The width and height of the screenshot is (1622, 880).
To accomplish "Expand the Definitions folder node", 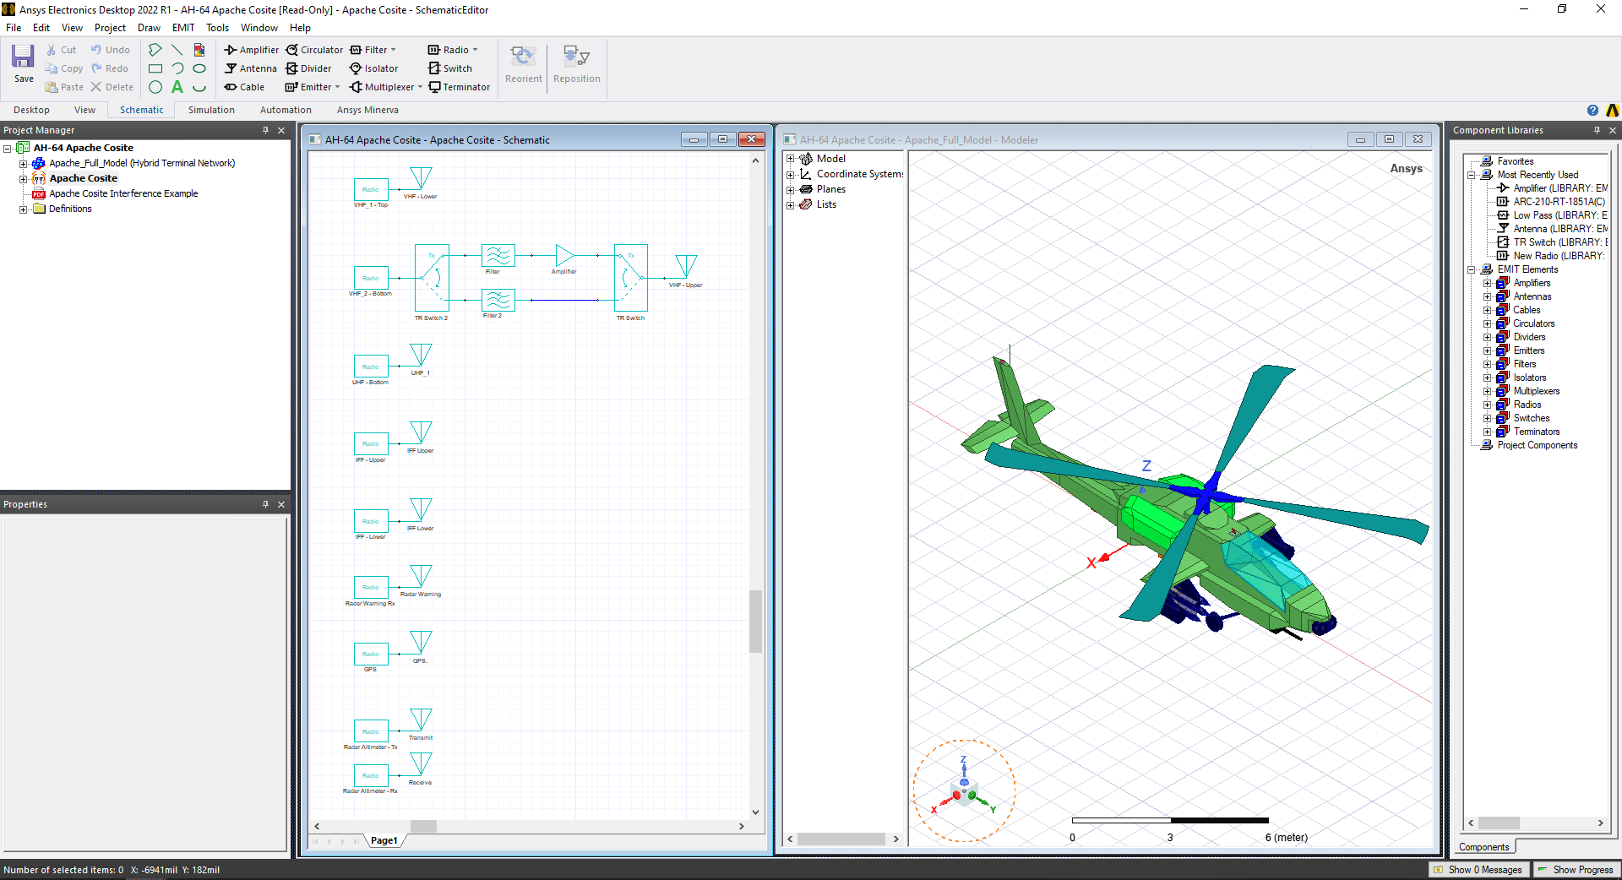I will pos(24,209).
